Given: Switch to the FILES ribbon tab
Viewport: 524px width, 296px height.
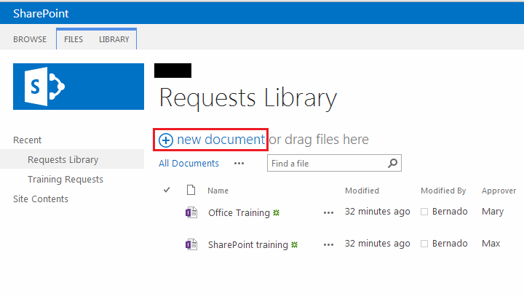Looking at the screenshot, I should [x=74, y=39].
